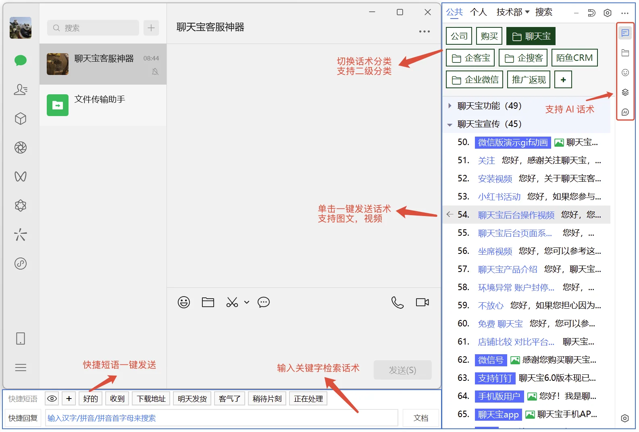Add a new quick phrase with plus button

click(x=69, y=399)
